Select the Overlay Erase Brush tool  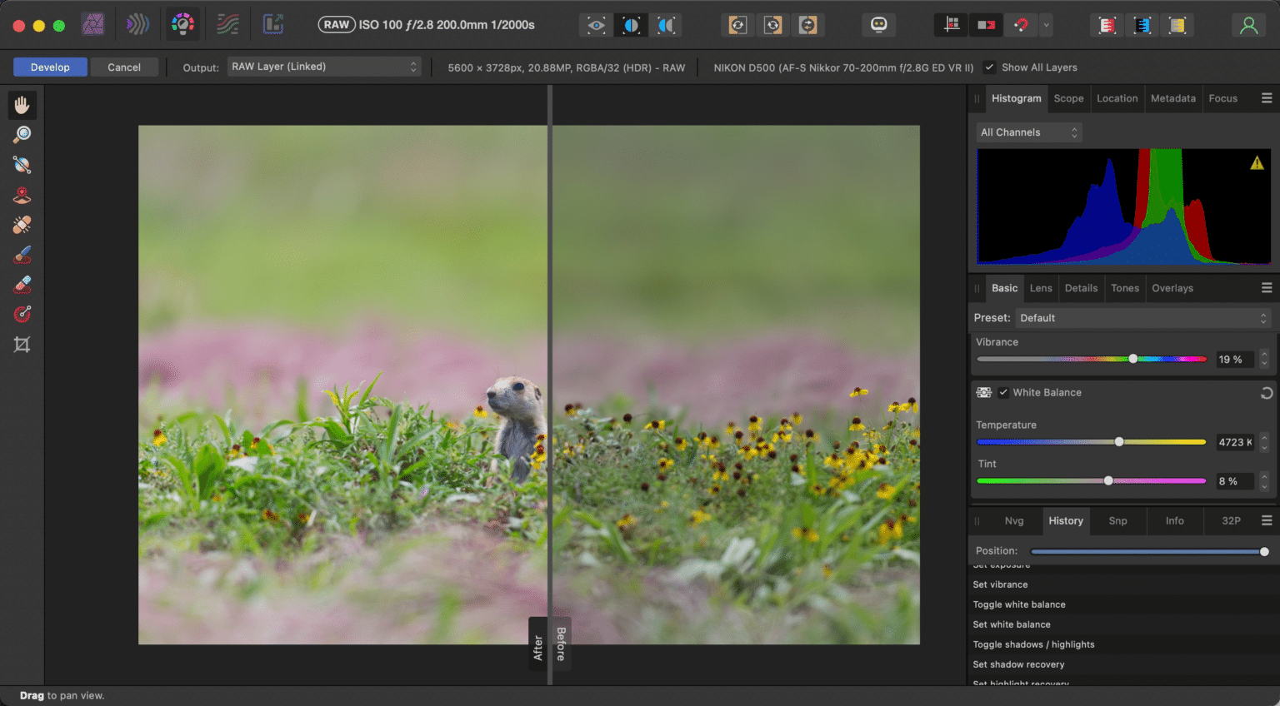click(22, 284)
